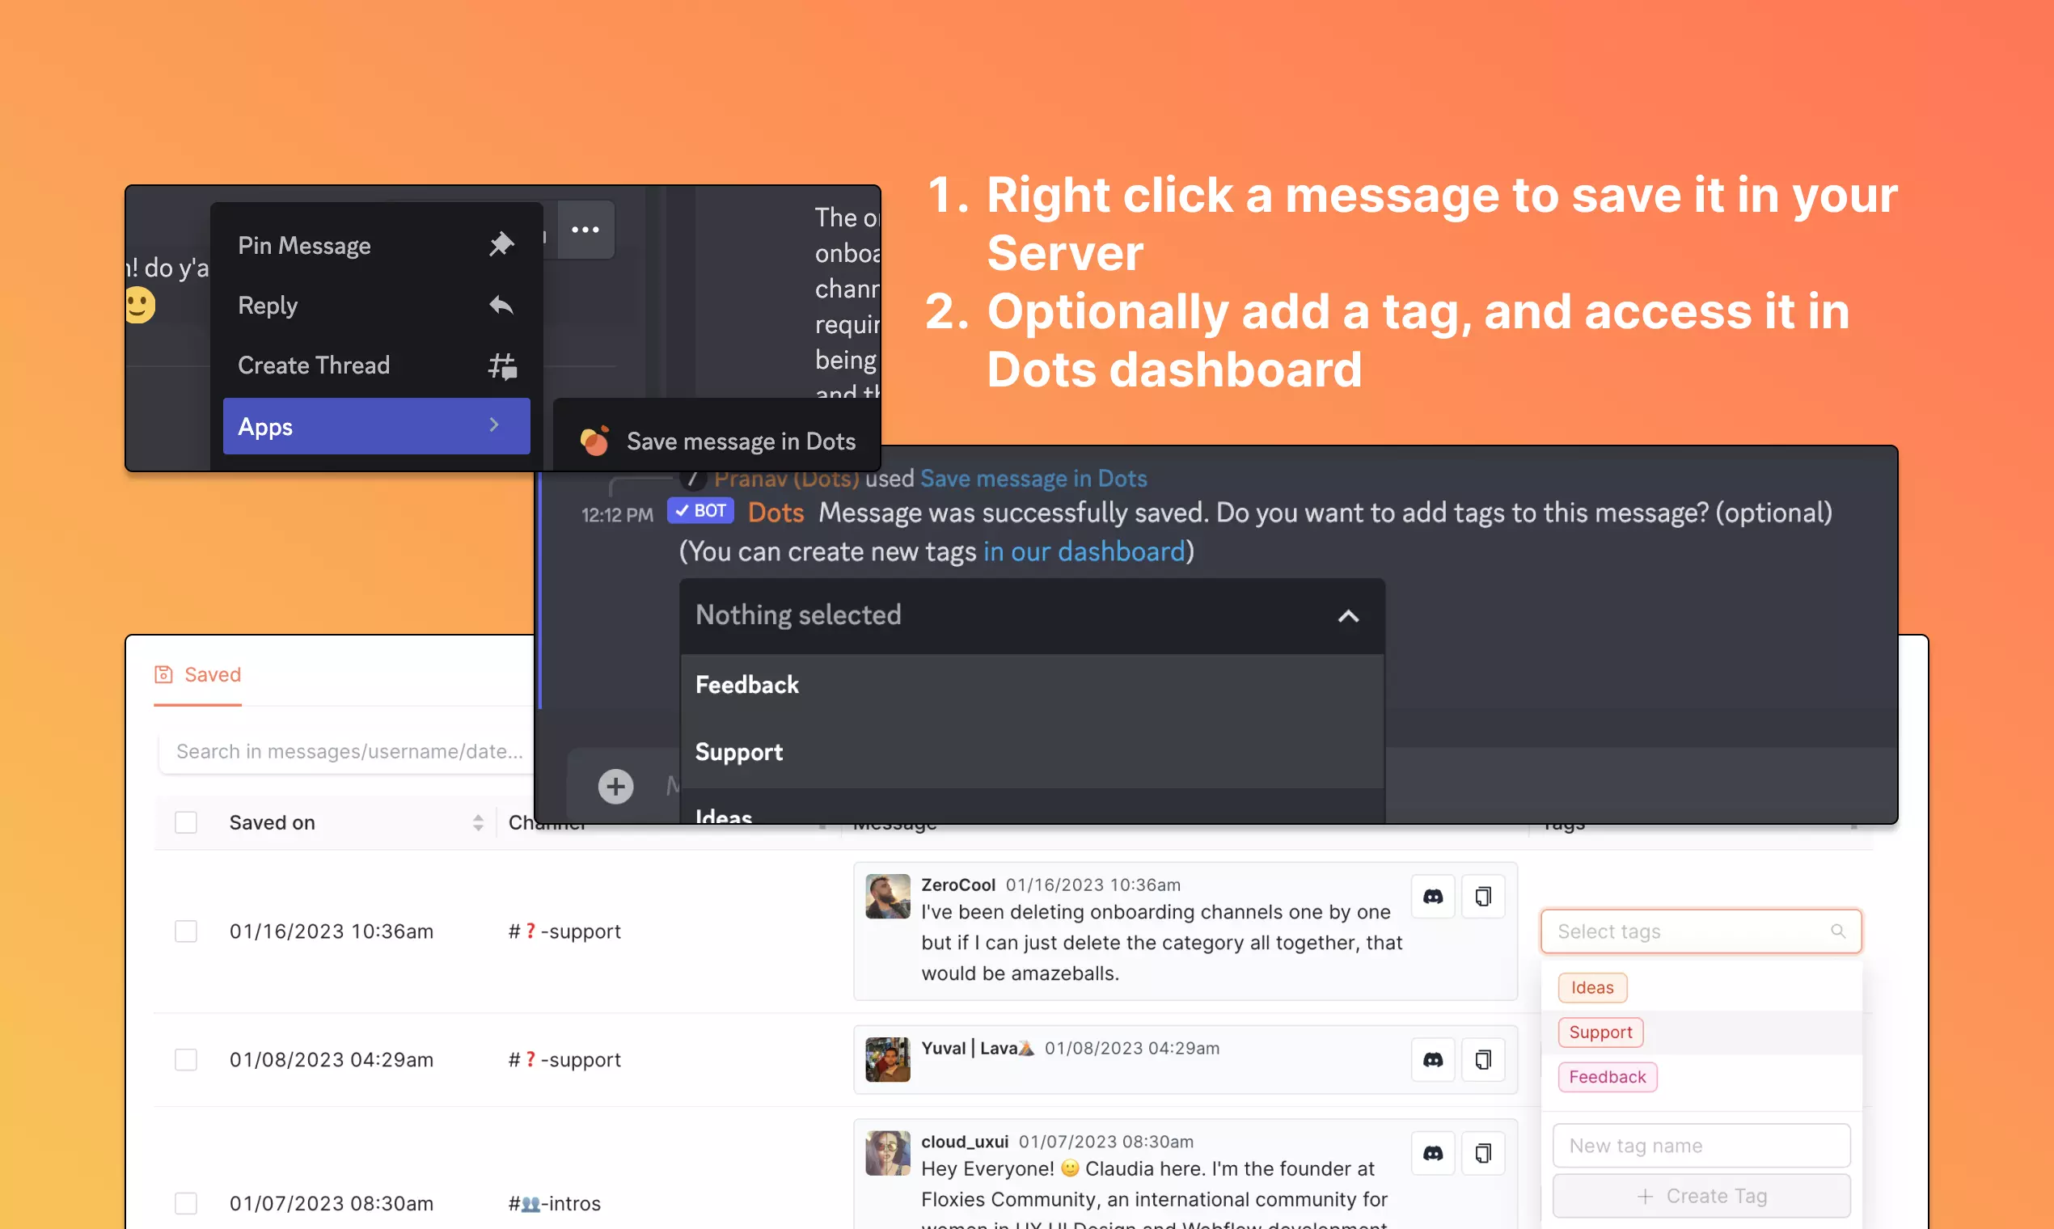
Task: Click Save message in Dots submenu item
Action: click(x=717, y=441)
